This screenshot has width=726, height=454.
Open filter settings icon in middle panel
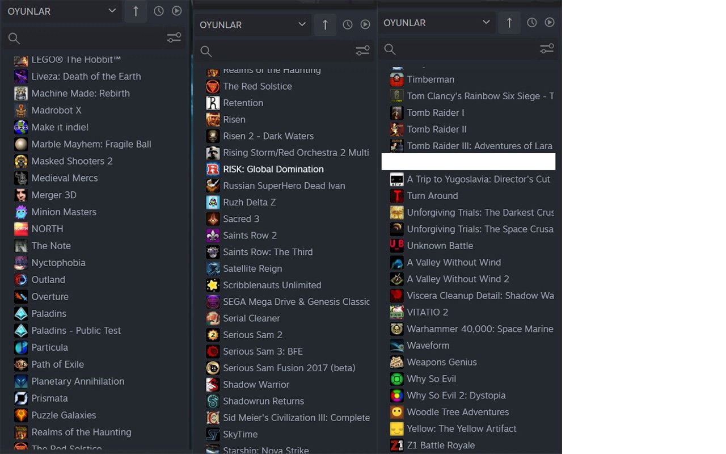click(362, 51)
